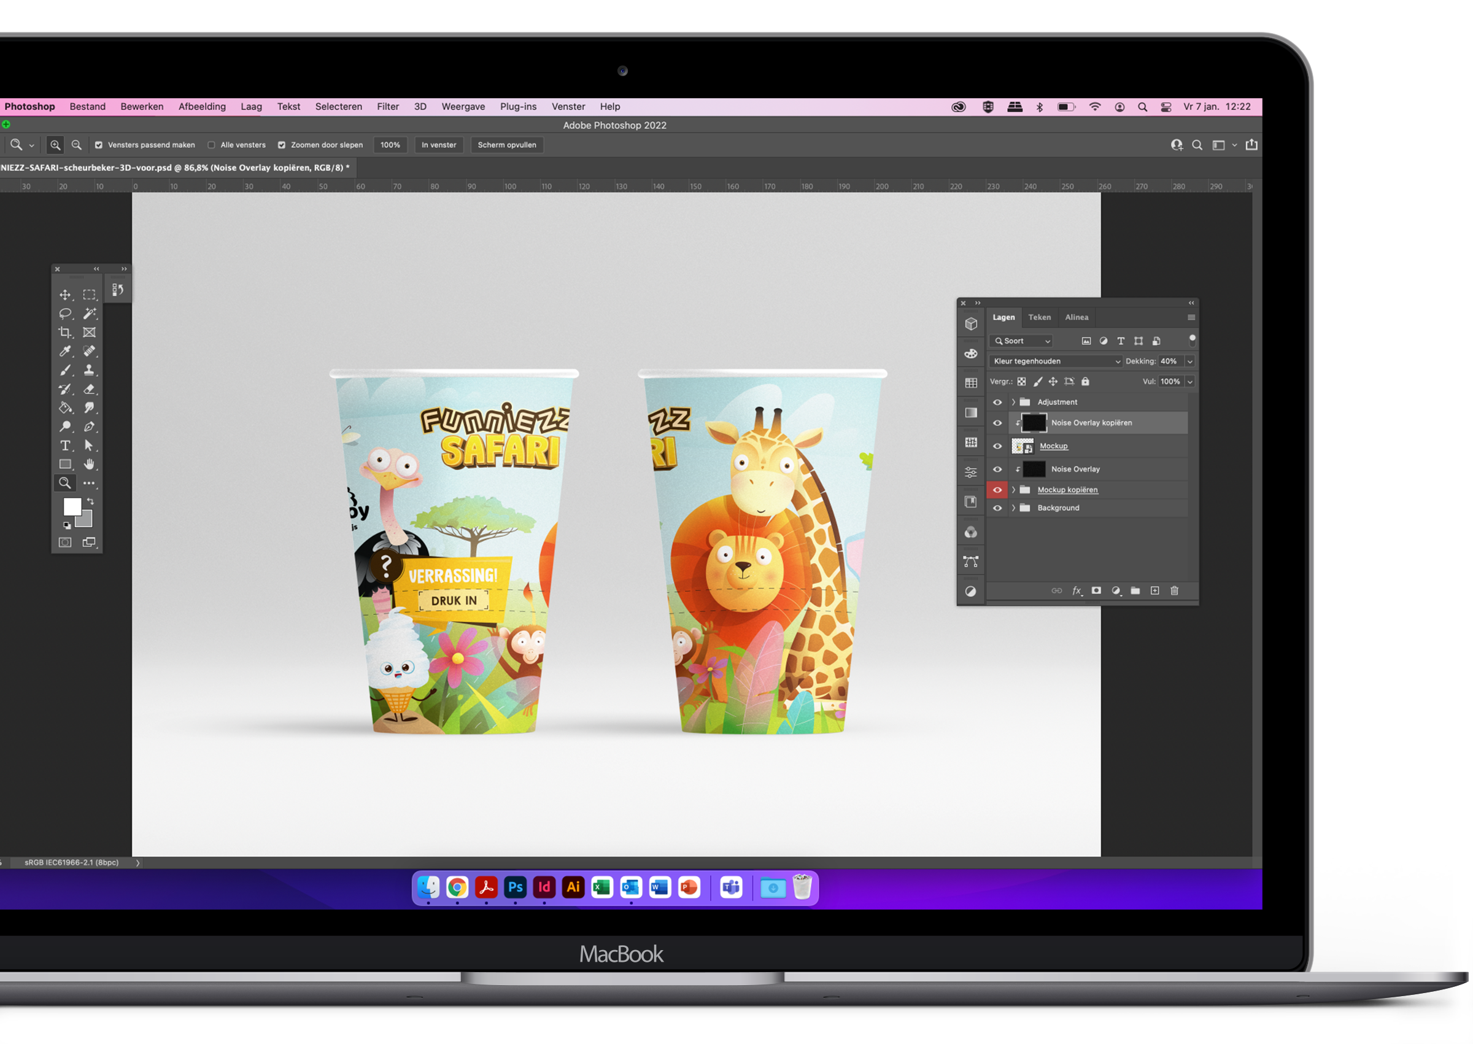Select the Type tool
Image resolution: width=1473 pixels, height=1044 pixels.
(x=65, y=446)
